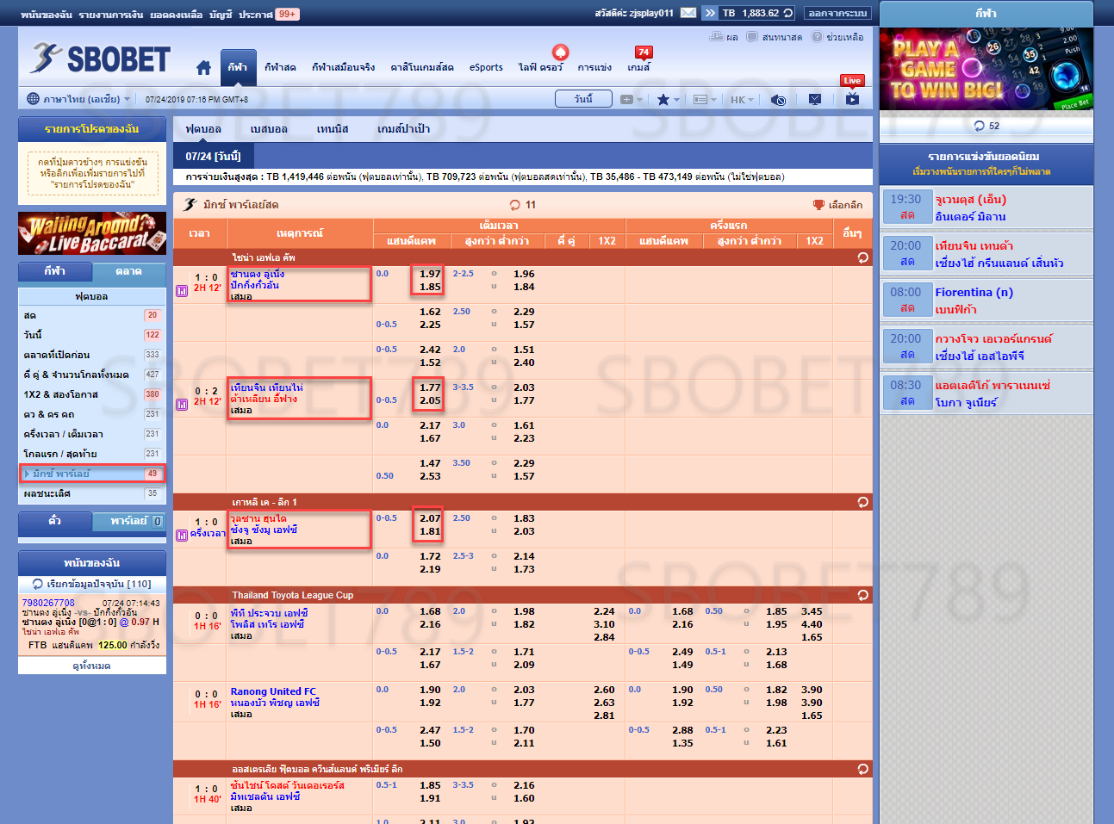Image resolution: width=1114 pixels, height=824 pixels.
Task: Open the เกมส์ปาเป้า sport tab
Action: [x=403, y=129]
